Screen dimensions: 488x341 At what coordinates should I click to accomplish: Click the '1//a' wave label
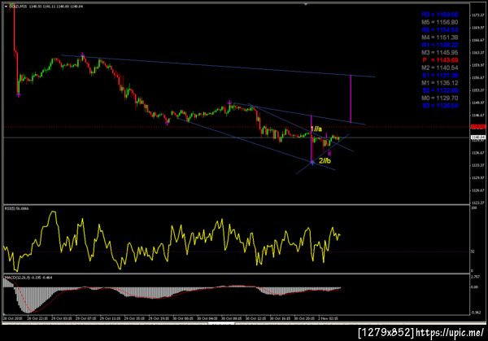(316, 129)
